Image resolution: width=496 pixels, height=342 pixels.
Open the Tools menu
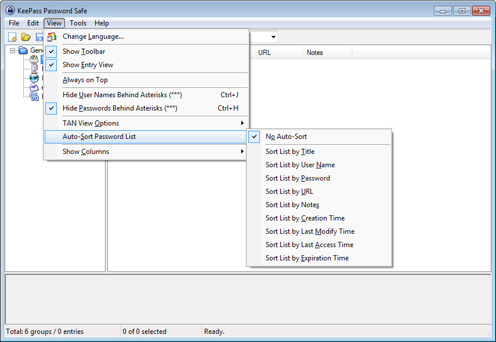[78, 23]
